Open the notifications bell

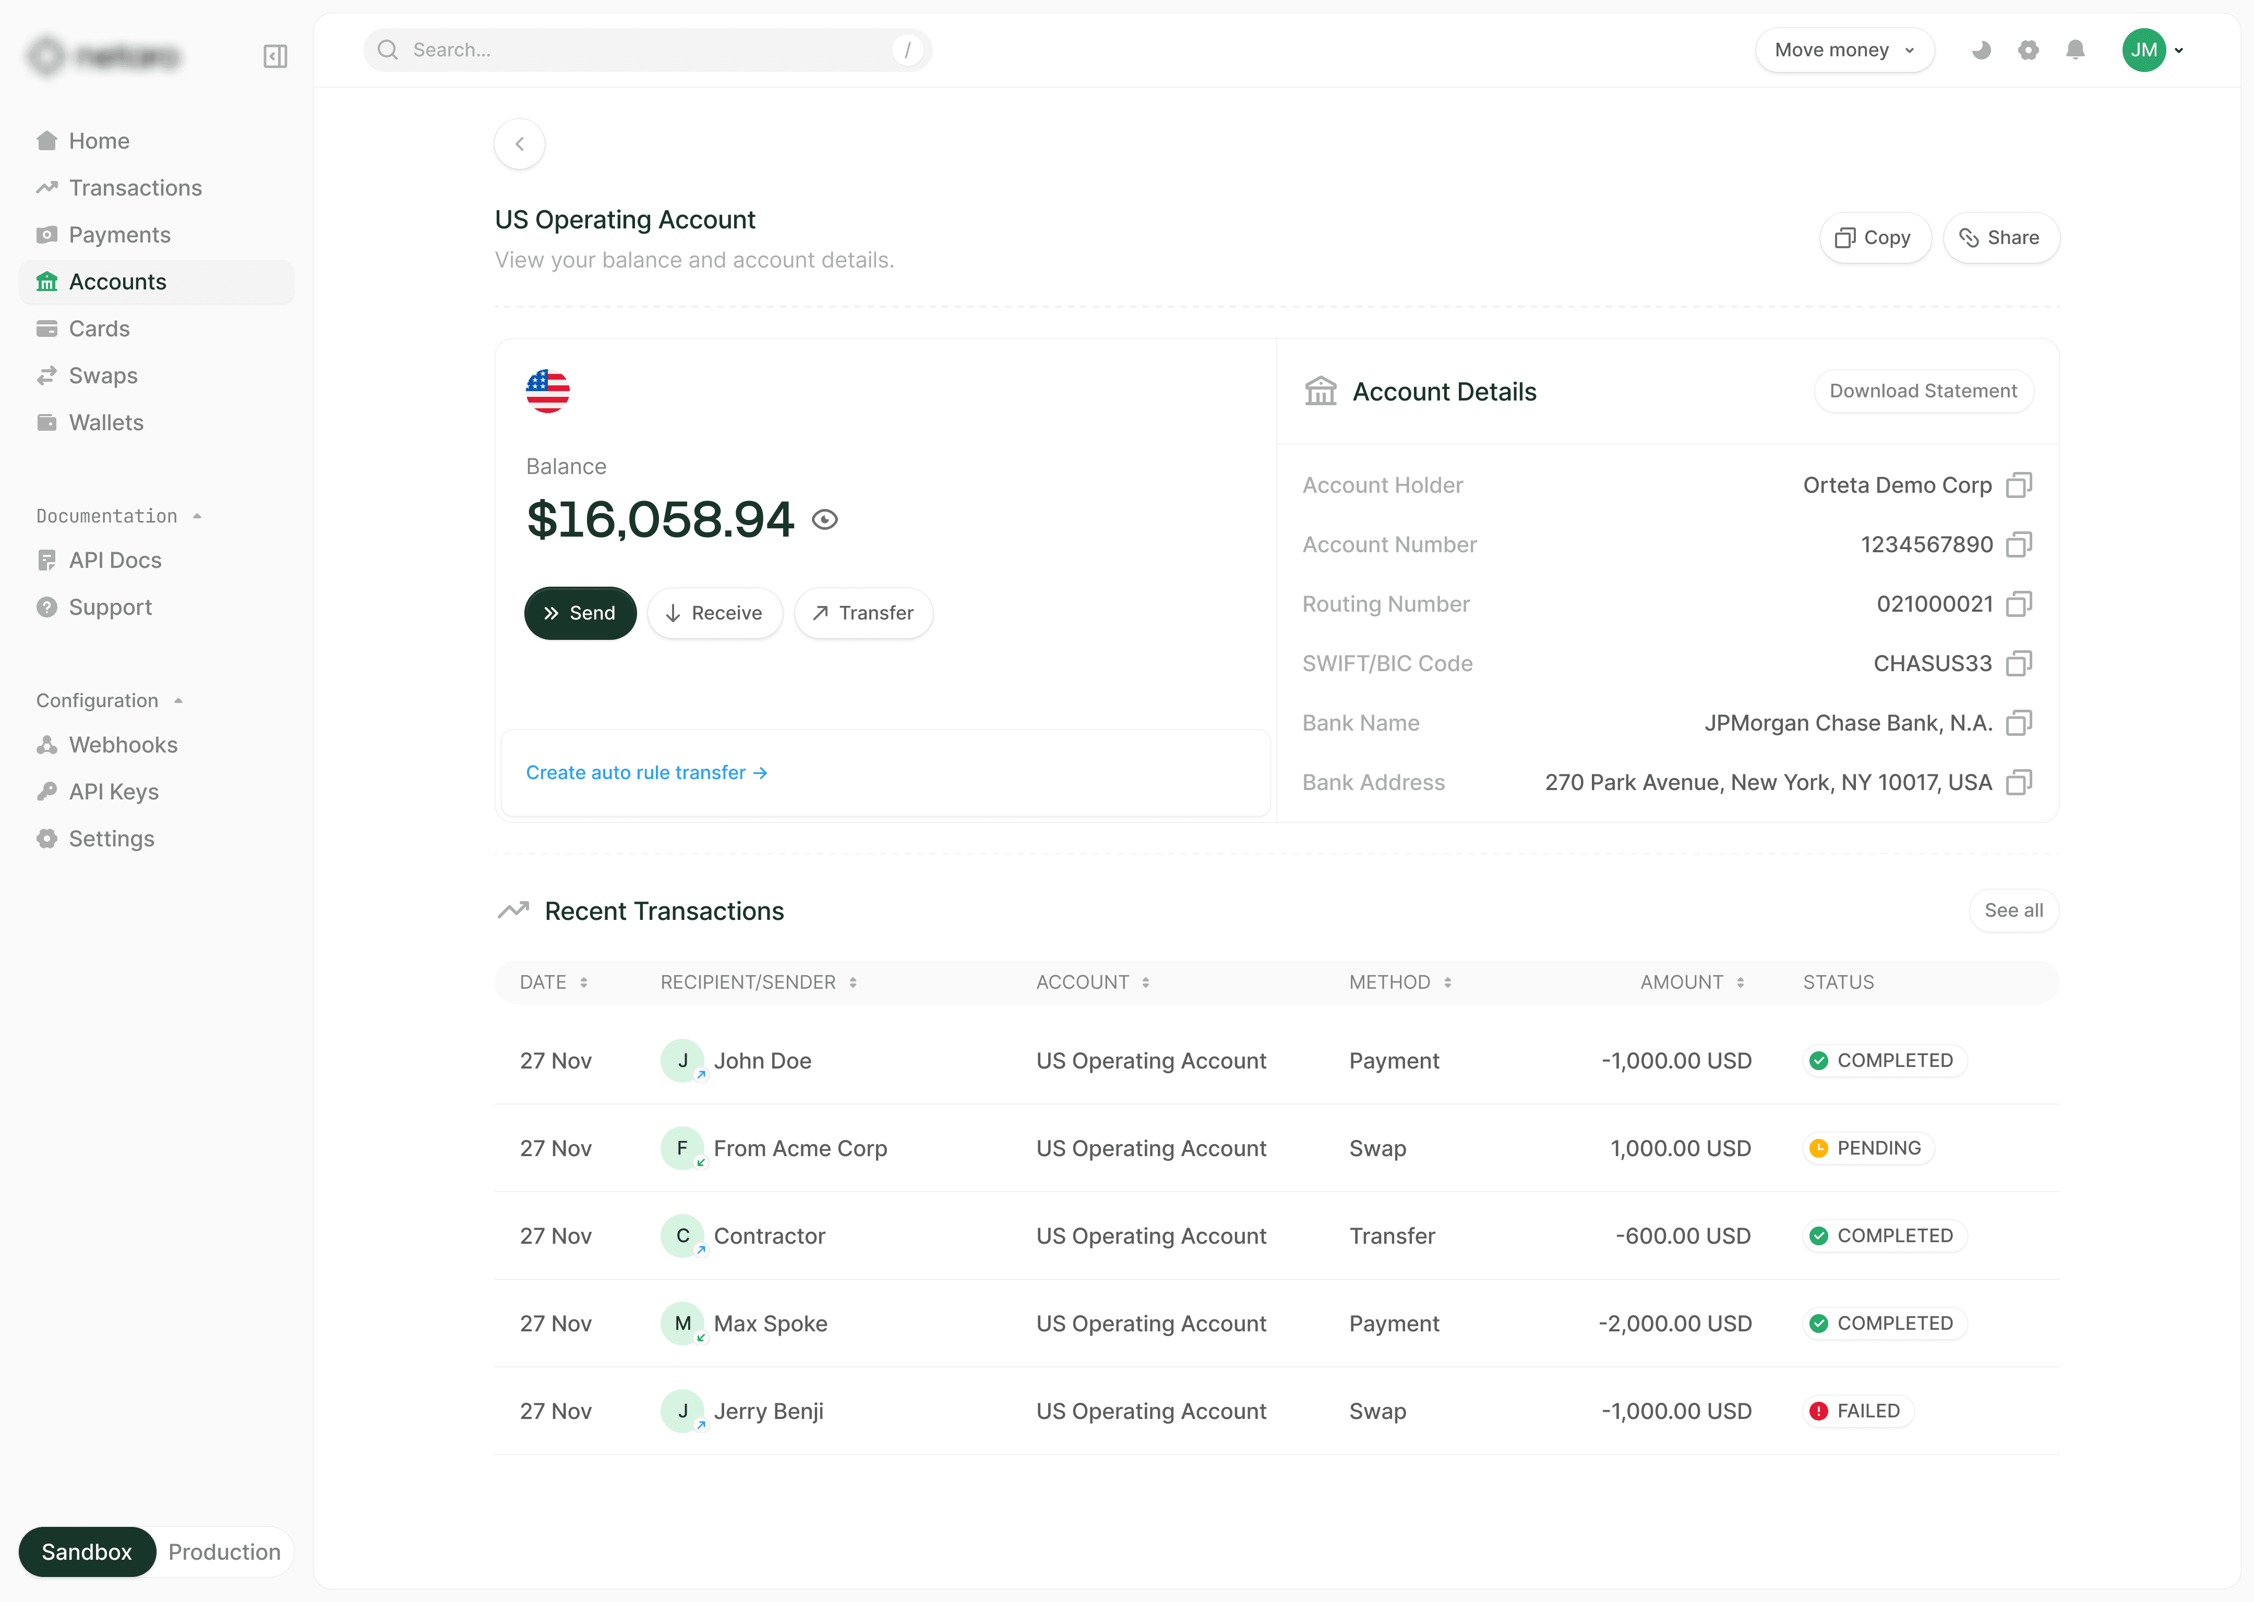tap(2076, 50)
